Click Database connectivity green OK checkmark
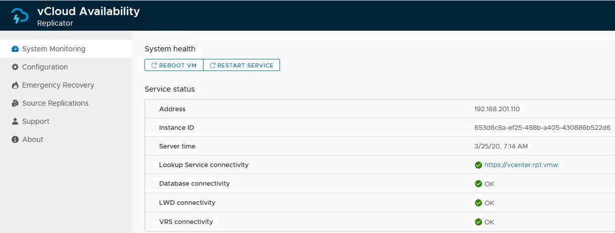 point(479,184)
